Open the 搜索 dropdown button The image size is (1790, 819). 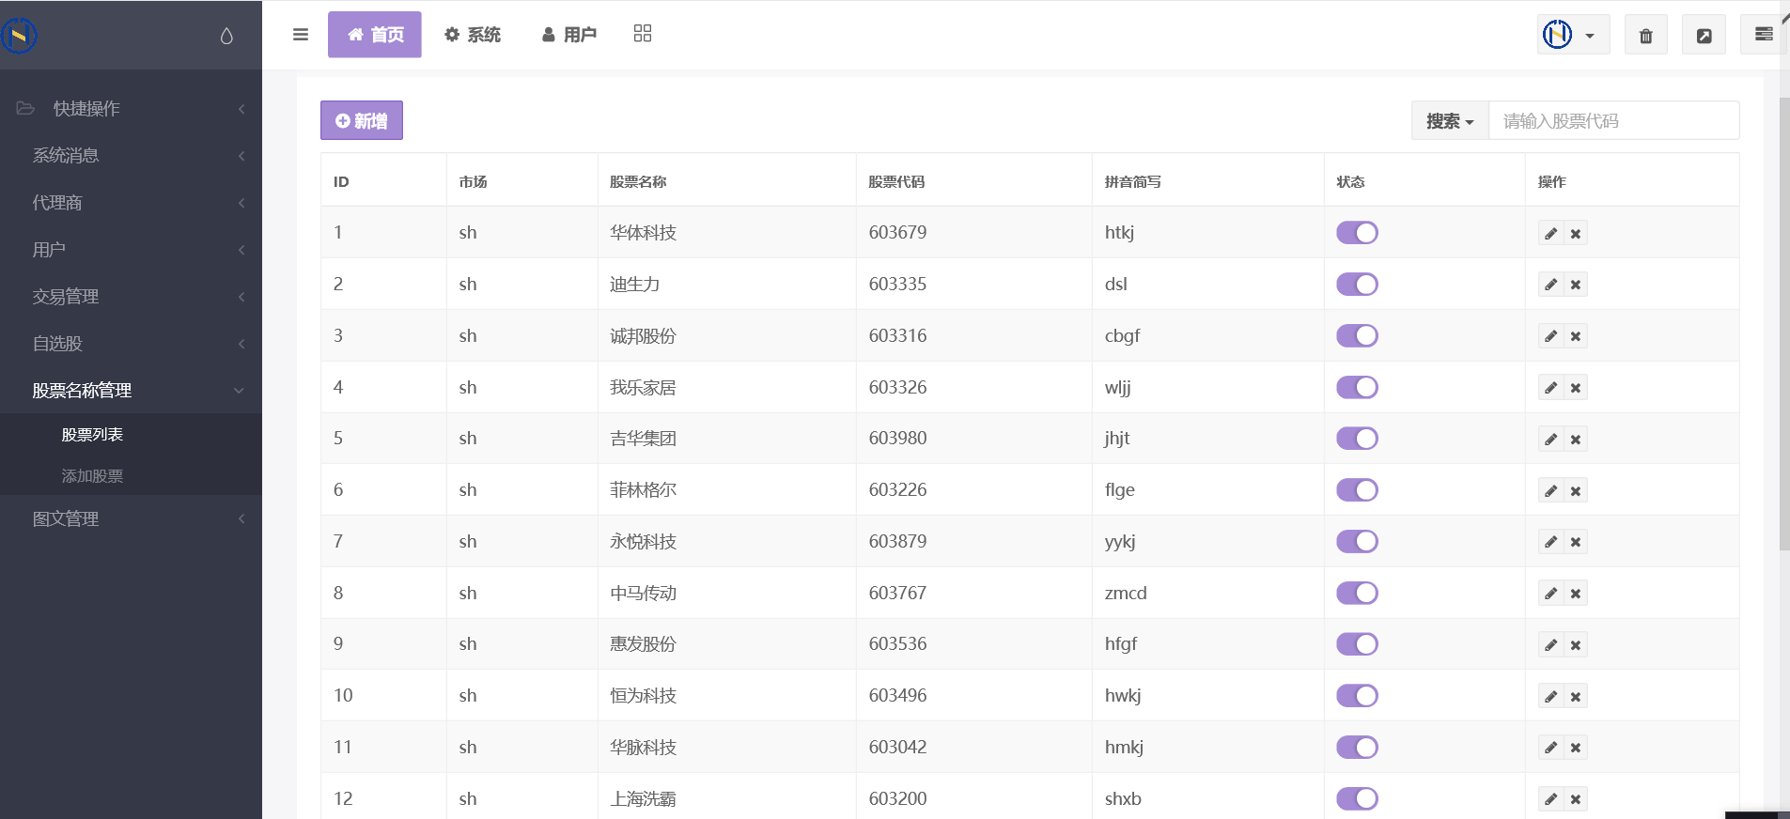[1450, 121]
